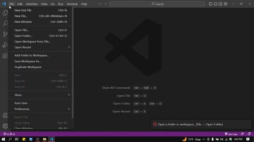This screenshot has width=254, height=142.
Task: Expand the Preferences submenu
Action: pyautogui.click(x=40, y=109)
